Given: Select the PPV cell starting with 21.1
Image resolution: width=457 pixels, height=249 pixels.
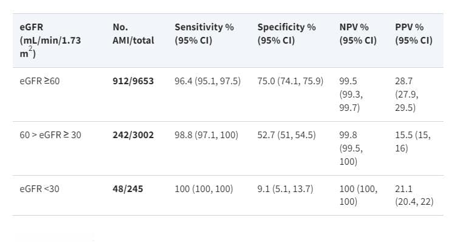Looking at the screenshot, I should coord(414,195).
